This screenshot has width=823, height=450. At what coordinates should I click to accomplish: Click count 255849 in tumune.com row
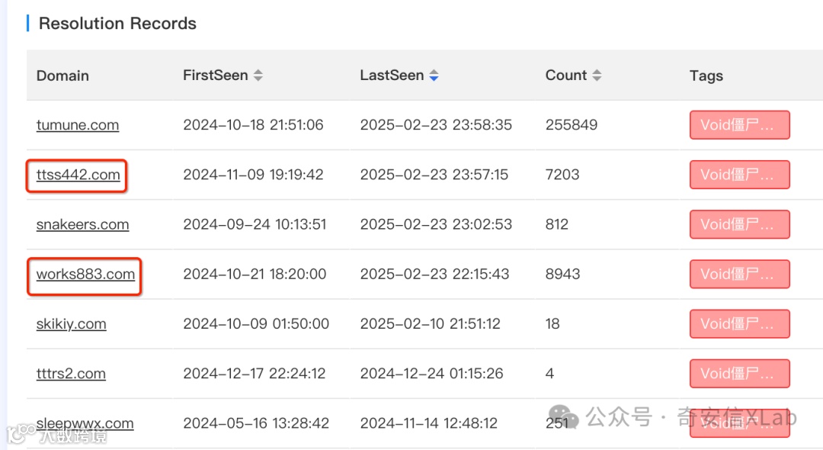click(x=572, y=125)
